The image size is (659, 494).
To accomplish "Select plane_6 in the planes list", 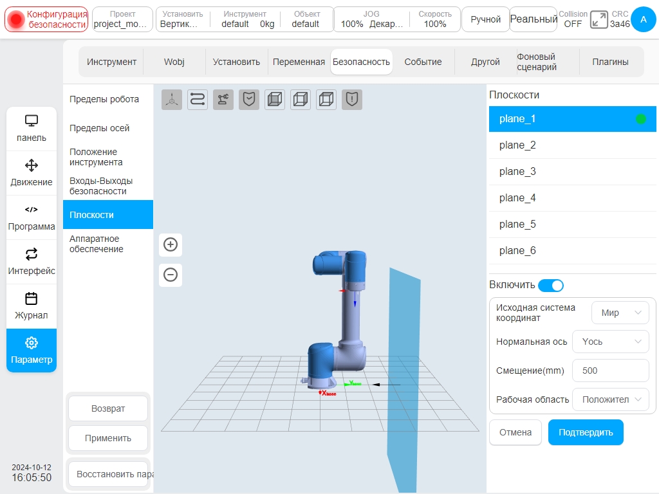I will 572,251.
